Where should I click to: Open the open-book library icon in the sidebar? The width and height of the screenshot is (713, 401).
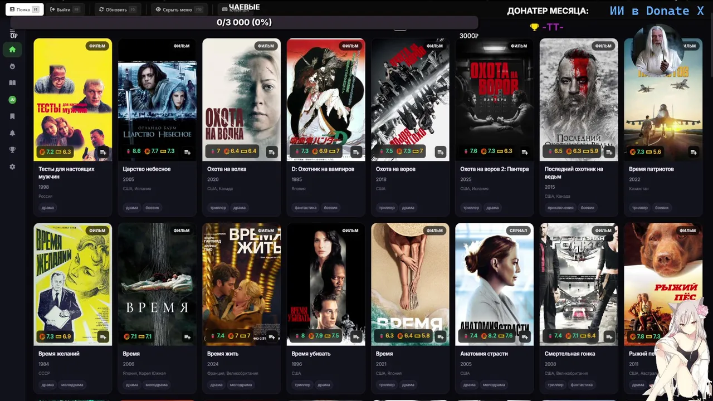pyautogui.click(x=12, y=83)
